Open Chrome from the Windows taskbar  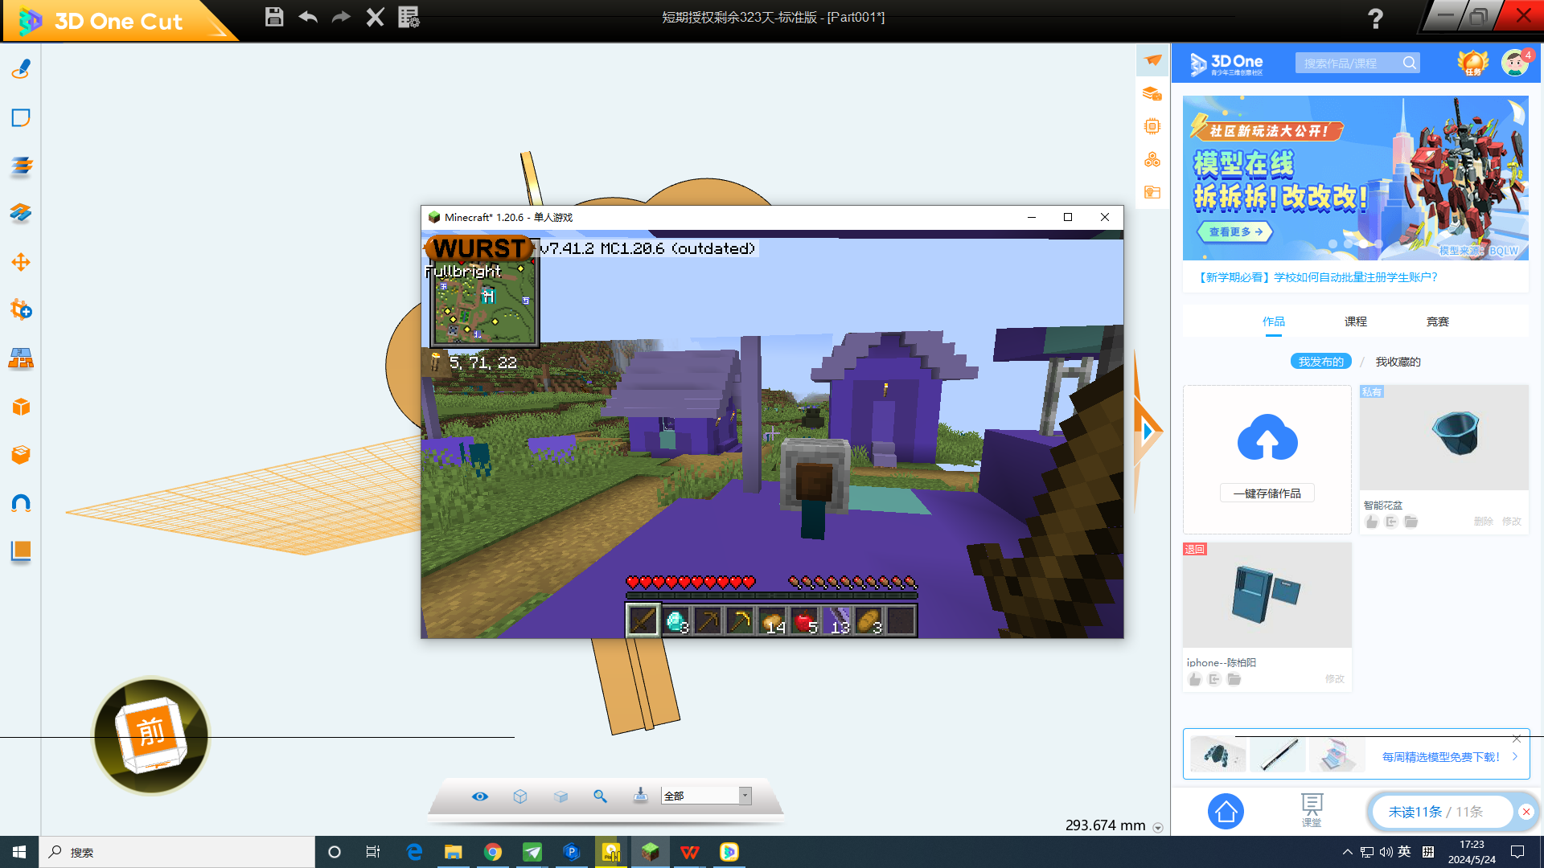click(x=493, y=852)
